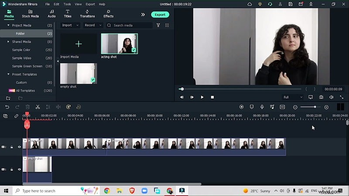Select the scissors Split tool
Image resolution: width=349 pixels, height=196 pixels.
(38, 107)
